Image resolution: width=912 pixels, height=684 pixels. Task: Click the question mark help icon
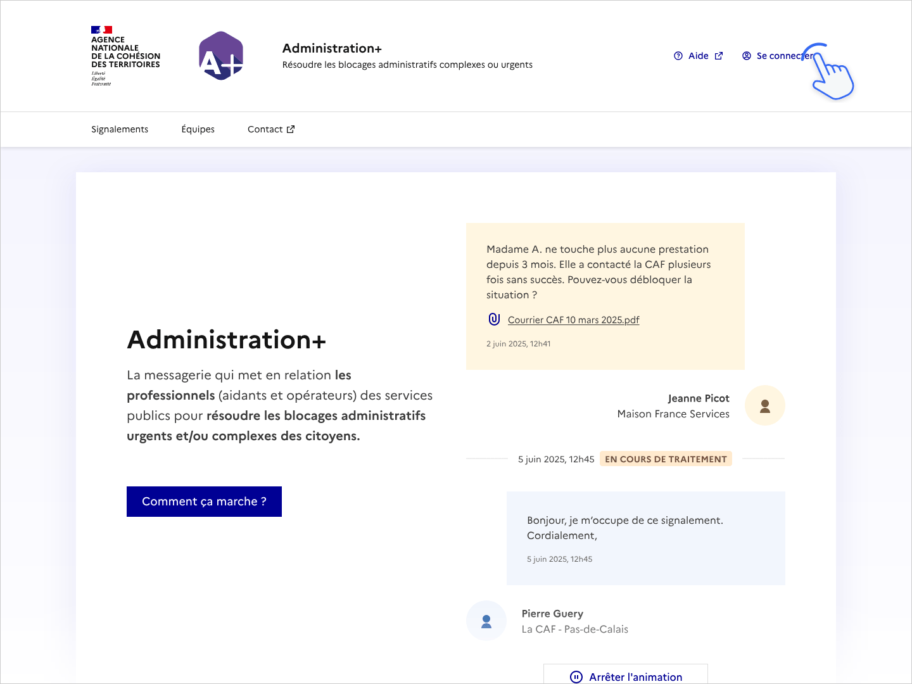coord(678,55)
